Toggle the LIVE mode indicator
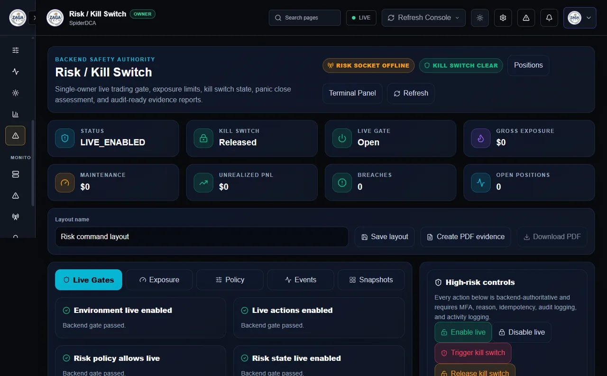 [x=361, y=18]
